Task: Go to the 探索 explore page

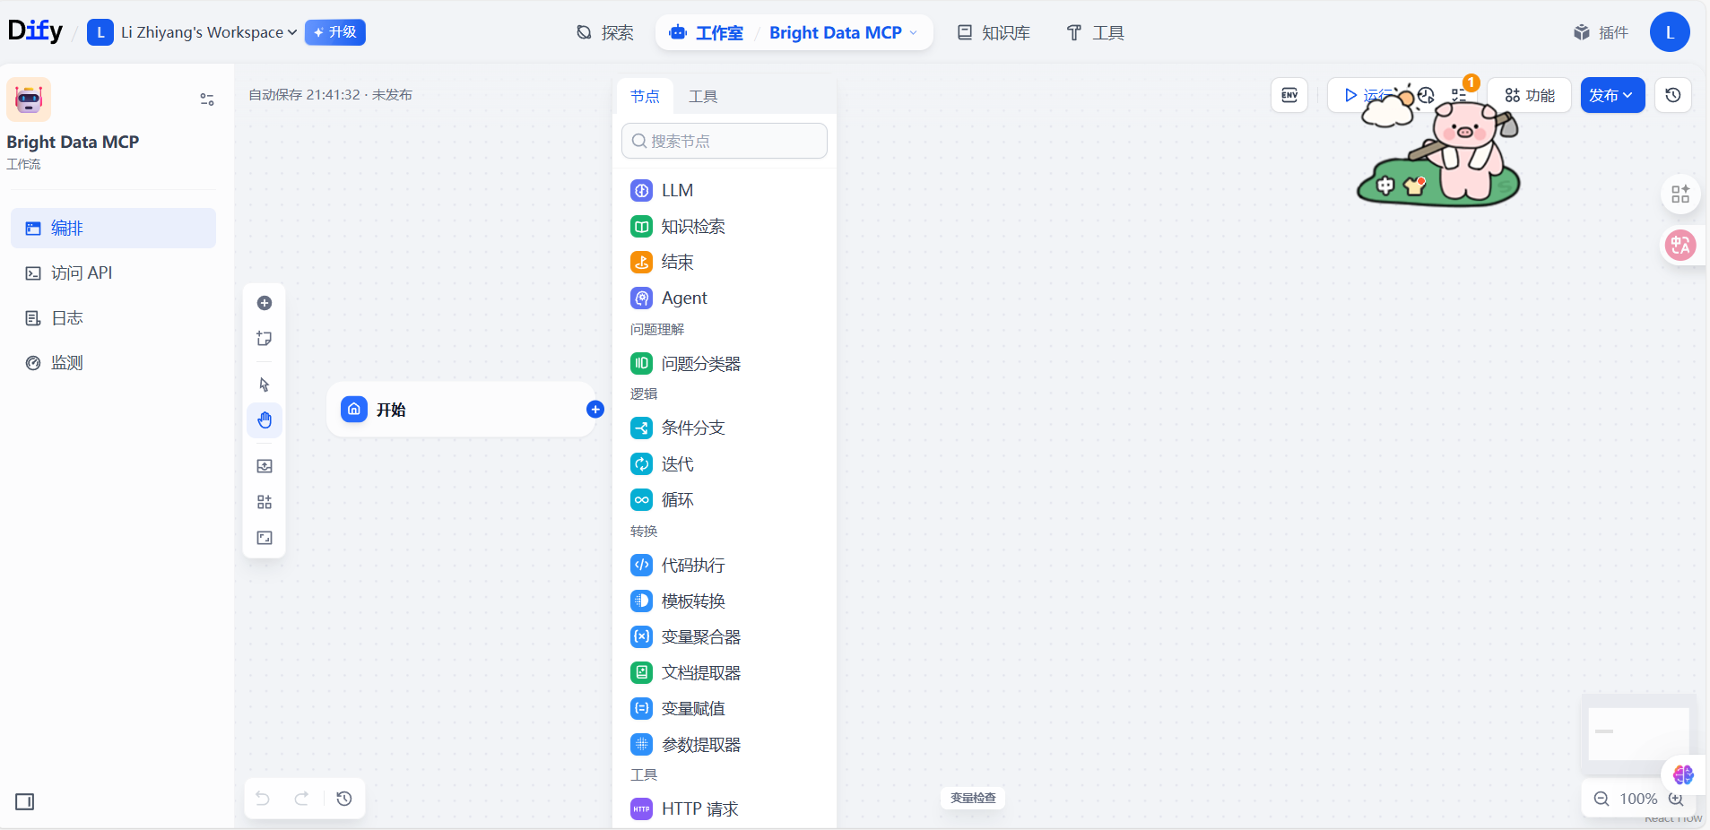Action: [605, 33]
